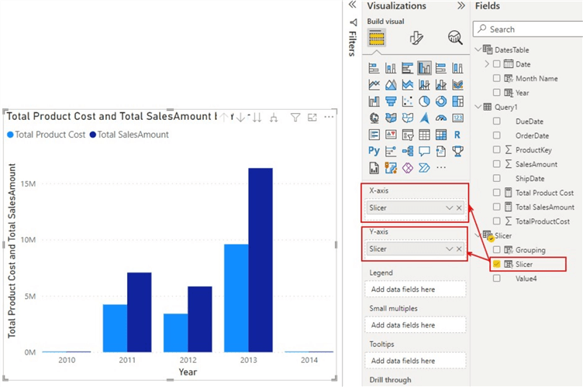Switch to Format visual tab

(416, 38)
